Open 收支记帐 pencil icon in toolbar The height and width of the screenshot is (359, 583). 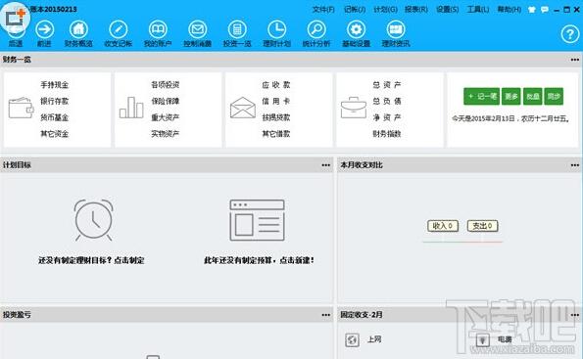(119, 29)
